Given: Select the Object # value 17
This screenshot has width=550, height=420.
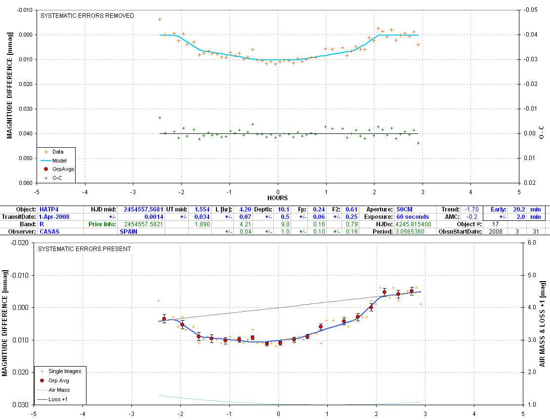Looking at the screenshot, I should [x=495, y=224].
